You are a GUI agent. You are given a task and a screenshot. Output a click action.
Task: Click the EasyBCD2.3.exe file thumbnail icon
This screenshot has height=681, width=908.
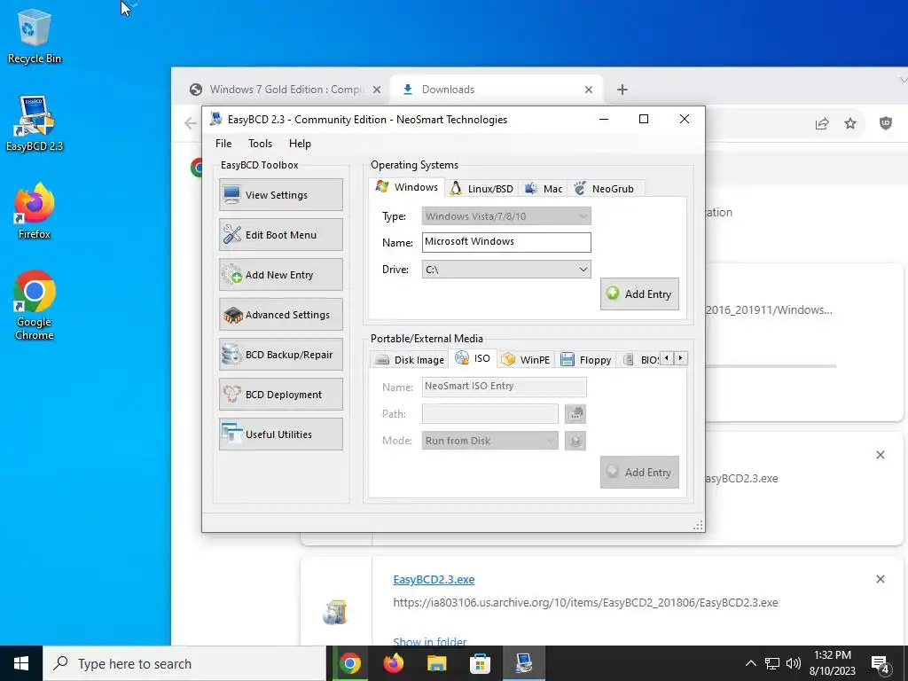[335, 612]
